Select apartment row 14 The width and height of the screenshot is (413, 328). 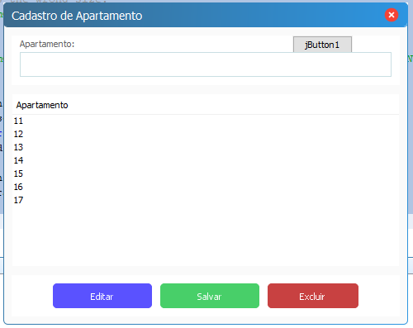(x=206, y=160)
